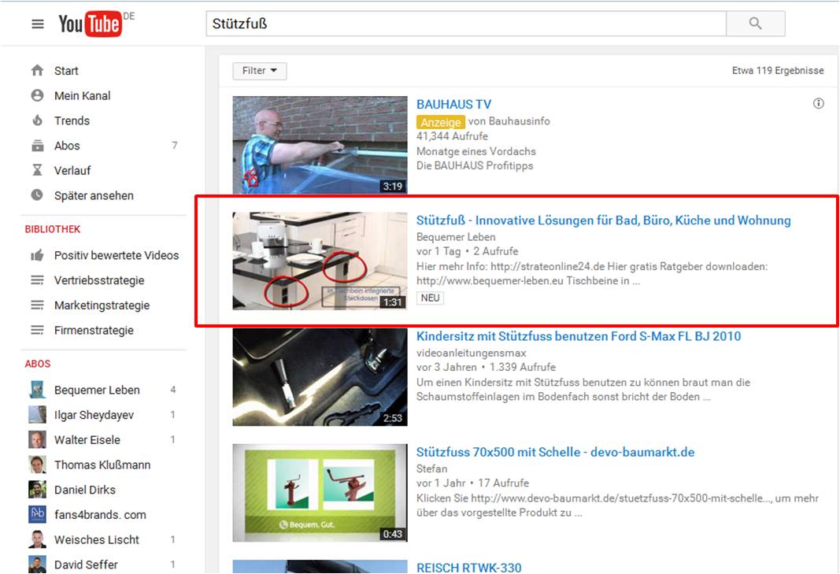
Task: Open the Vertriebsstrategie playlist
Action: tap(99, 280)
